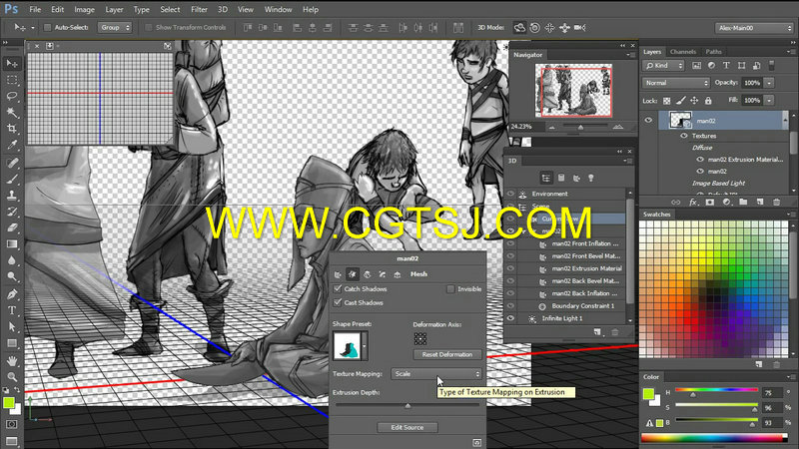Check the Invisible checkbox
799x449 pixels.
click(450, 289)
